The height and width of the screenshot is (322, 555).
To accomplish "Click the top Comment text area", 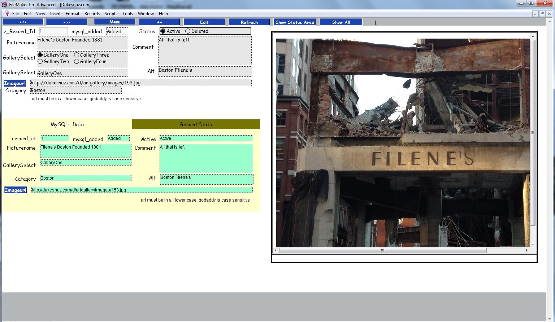I will click(x=205, y=50).
